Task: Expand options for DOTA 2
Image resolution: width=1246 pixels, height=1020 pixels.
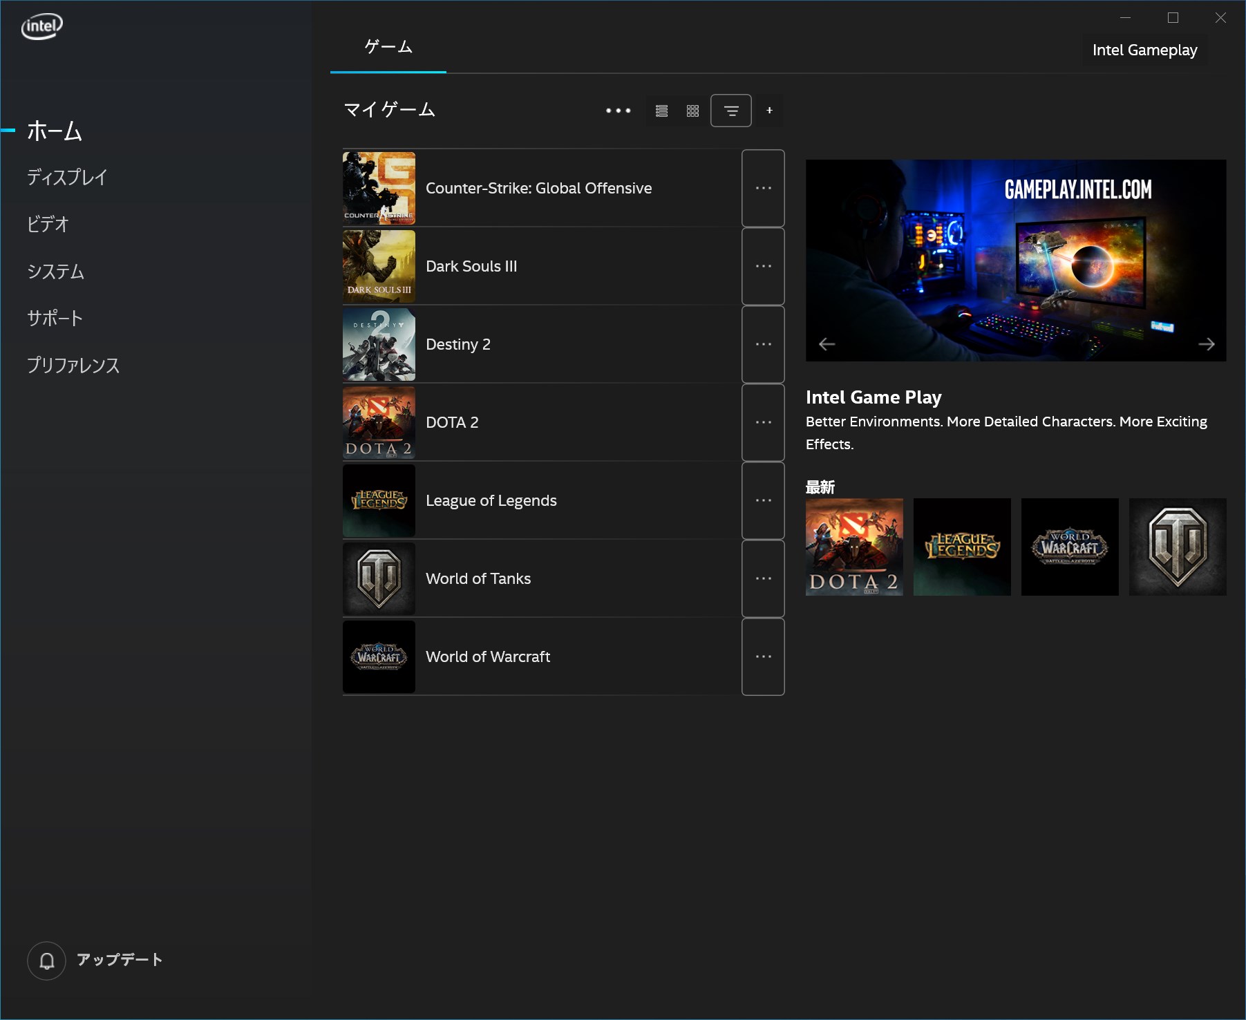Action: click(763, 422)
